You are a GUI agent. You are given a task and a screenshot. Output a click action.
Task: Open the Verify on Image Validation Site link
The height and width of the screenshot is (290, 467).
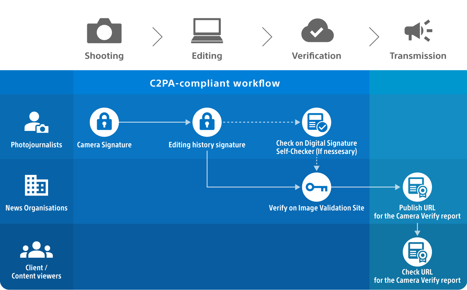(316, 208)
